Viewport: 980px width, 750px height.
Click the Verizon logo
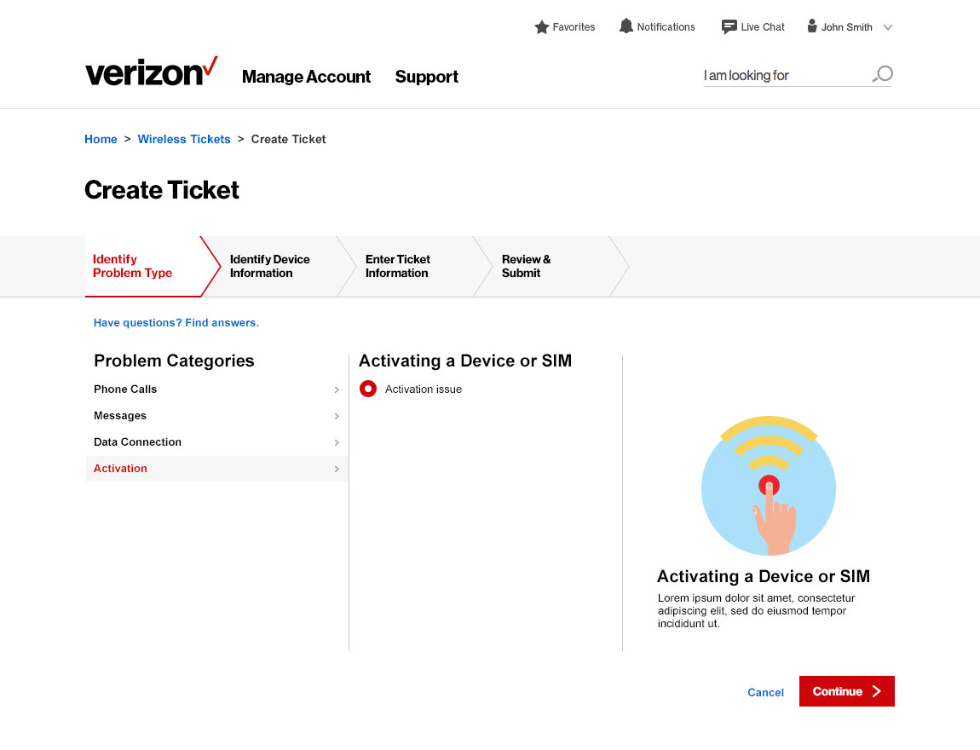[x=151, y=72]
